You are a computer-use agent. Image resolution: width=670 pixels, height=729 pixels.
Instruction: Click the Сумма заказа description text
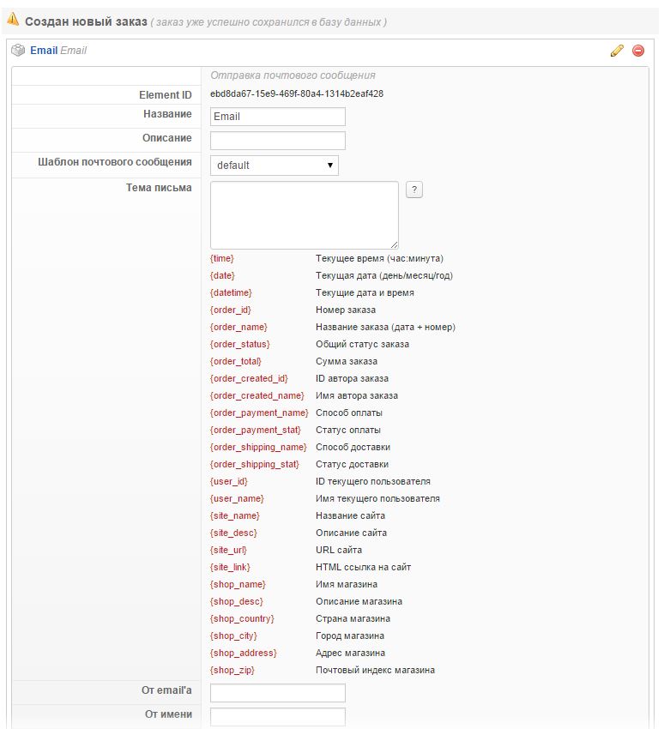(347, 362)
